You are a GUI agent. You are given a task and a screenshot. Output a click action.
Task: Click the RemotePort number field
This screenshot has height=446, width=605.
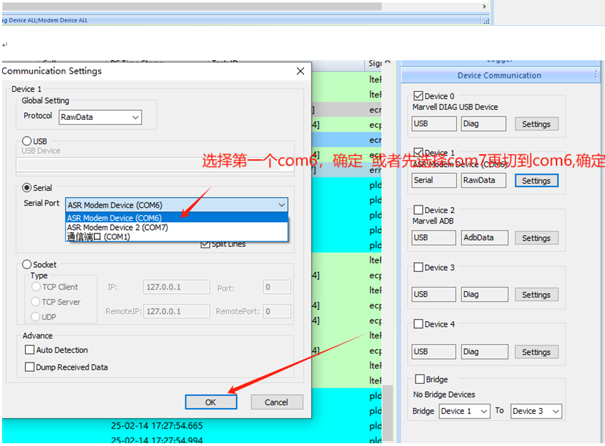[x=277, y=311]
